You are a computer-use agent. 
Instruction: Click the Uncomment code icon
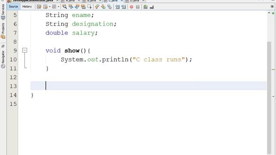click(x=151, y=7)
